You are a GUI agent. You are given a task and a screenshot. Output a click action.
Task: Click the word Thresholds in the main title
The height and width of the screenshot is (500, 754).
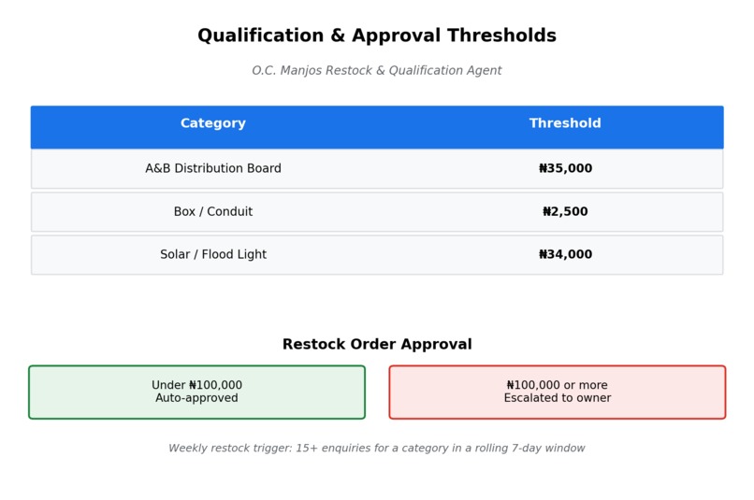[x=501, y=36]
